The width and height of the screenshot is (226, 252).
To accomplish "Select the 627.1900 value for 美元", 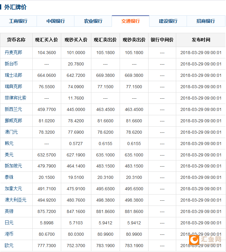I will tap(76, 155).
